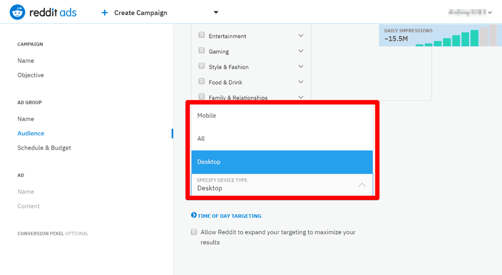Open the Time of Day Targeting link

point(230,216)
